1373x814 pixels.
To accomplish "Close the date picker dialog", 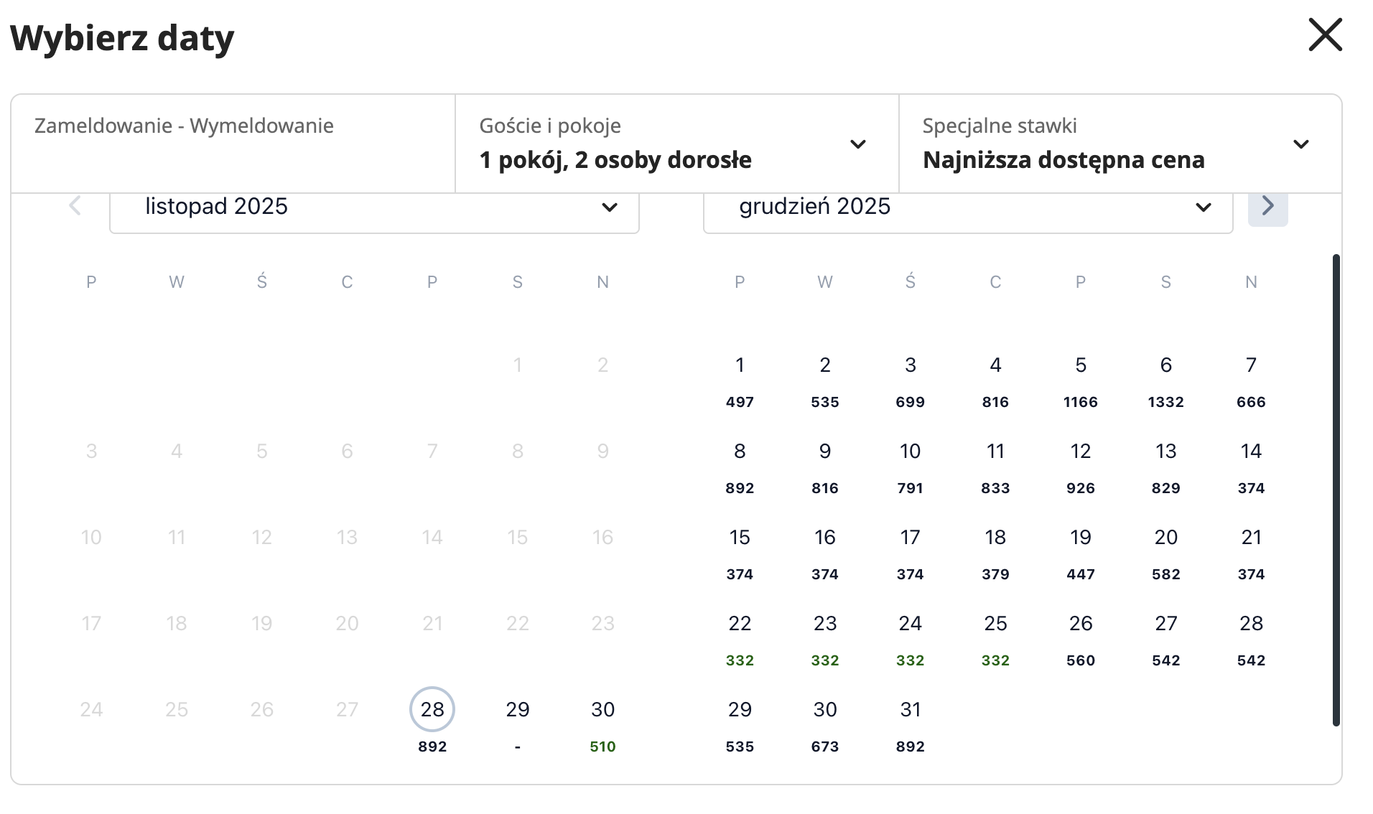I will pos(1325,35).
